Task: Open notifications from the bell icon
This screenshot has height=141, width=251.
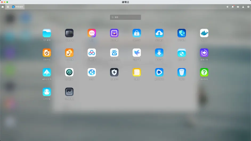Action: 233,7
